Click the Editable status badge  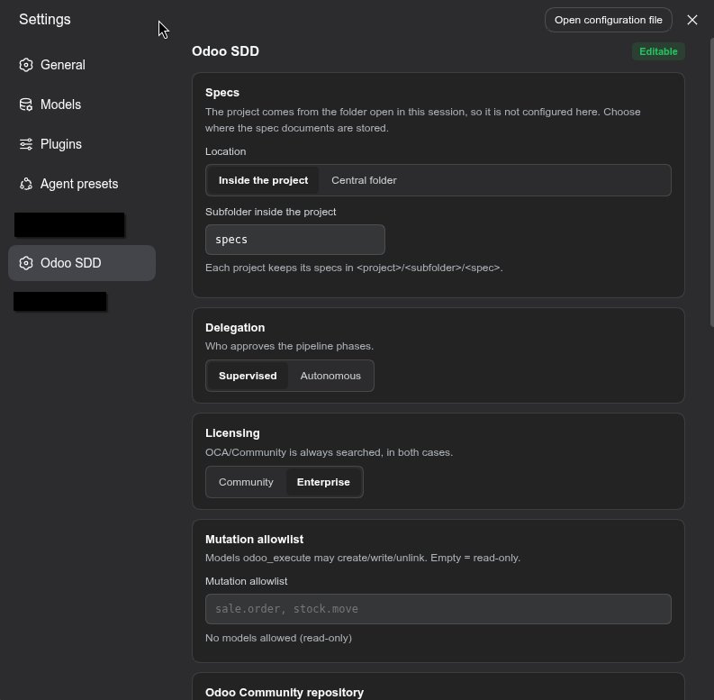click(x=658, y=51)
